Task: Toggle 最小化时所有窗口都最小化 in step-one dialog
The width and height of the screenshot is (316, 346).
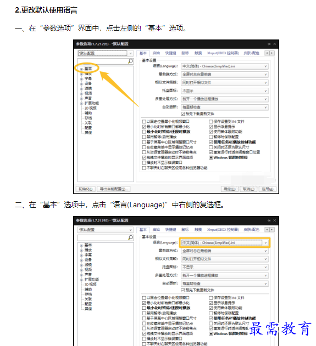Action: coord(144,127)
